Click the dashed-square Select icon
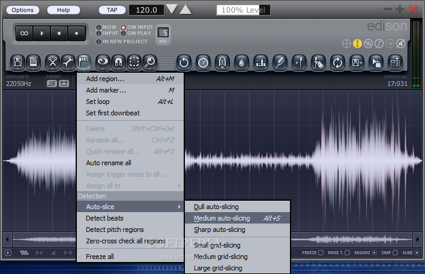This screenshot has height=274, width=425. [134, 62]
